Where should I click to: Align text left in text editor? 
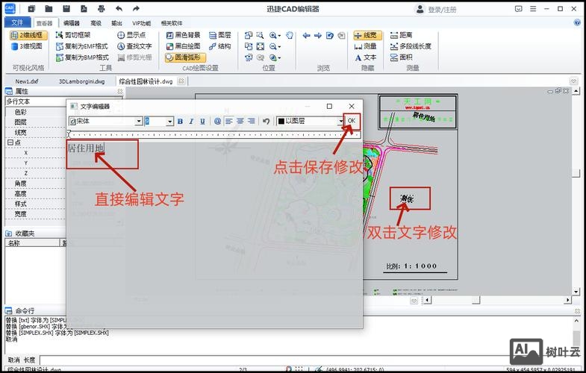228,122
